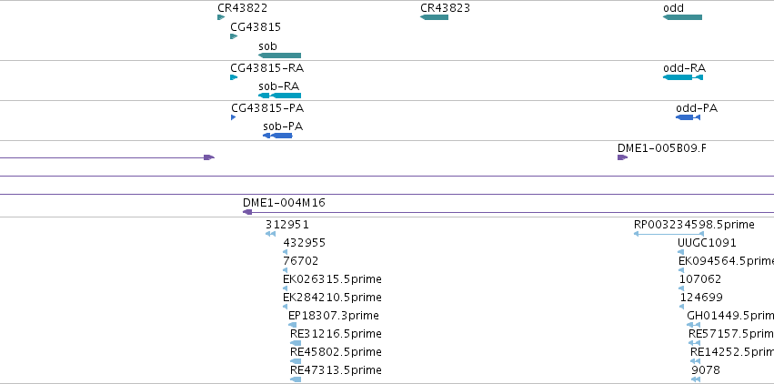
Task: Click the EP18307.3prime label
Action: 334,316
